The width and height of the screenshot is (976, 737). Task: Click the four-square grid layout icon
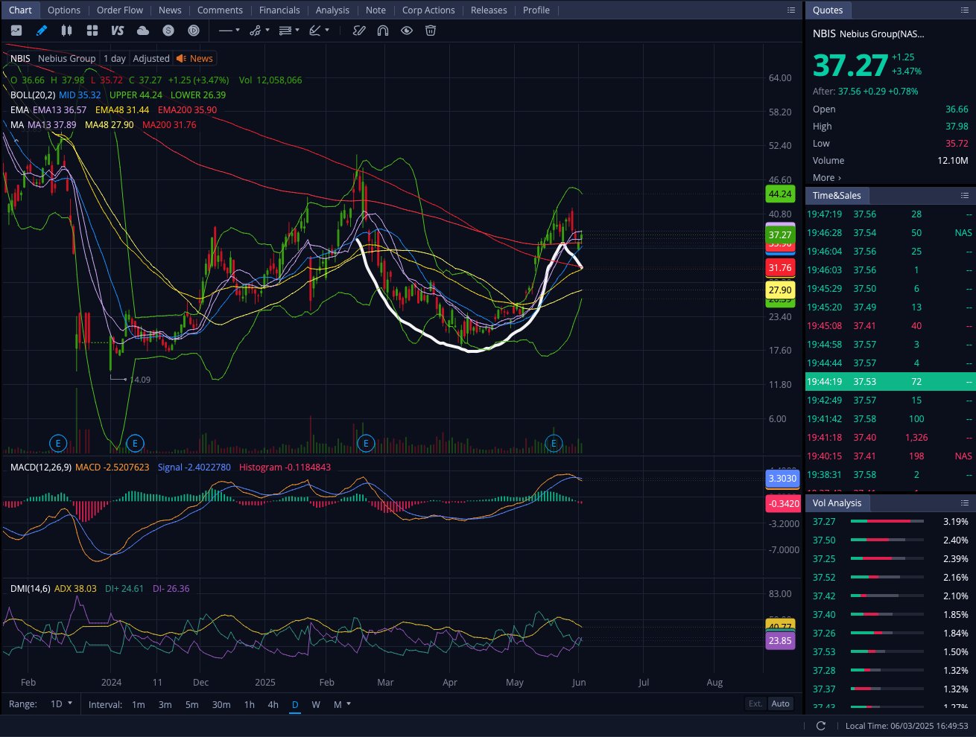coord(92,31)
